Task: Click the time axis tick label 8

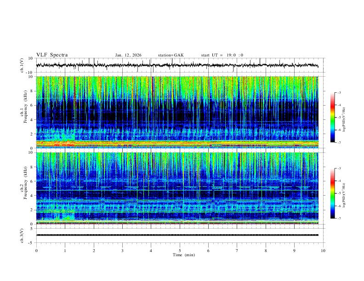Action: pos(266,251)
